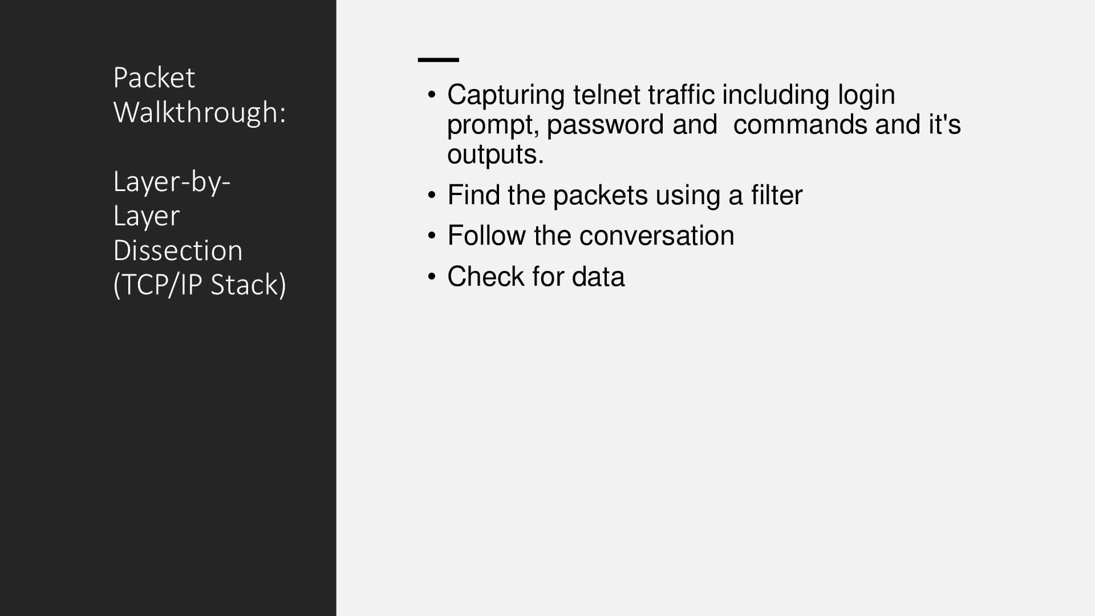This screenshot has width=1095, height=616.
Task: Click the word 'outputs.' in first bullet
Action: (x=495, y=155)
